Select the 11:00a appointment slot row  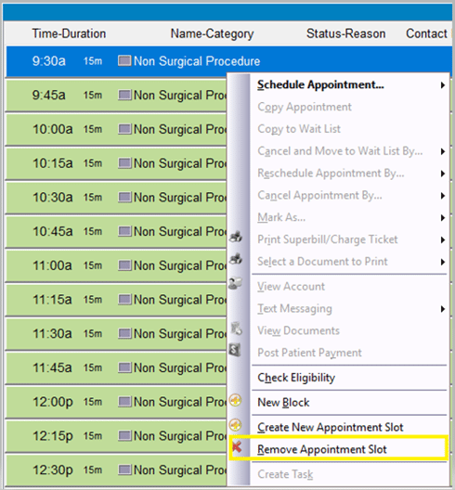point(116,265)
